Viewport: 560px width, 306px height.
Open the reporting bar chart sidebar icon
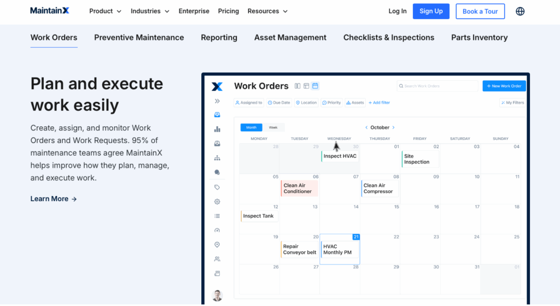(x=217, y=129)
